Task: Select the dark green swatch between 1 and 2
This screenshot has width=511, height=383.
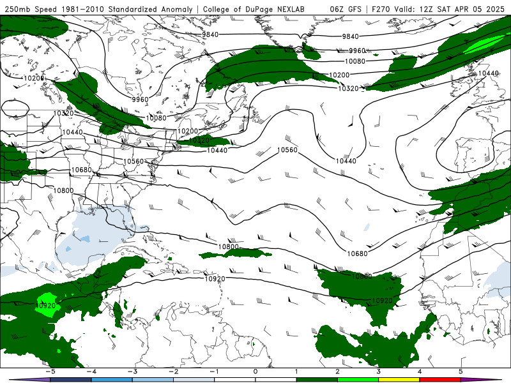Action: click(x=317, y=380)
